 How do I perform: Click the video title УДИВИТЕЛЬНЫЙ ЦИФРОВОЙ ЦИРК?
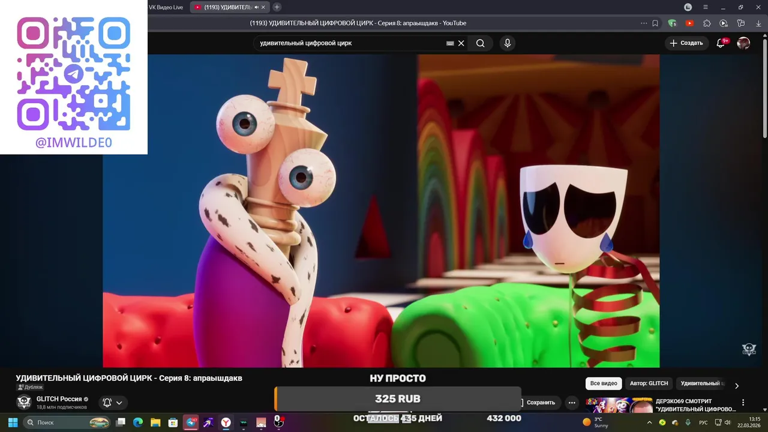129,378
